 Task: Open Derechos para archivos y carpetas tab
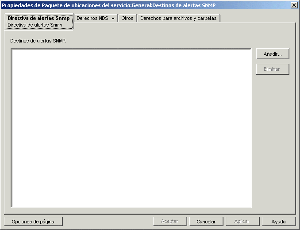click(x=178, y=18)
